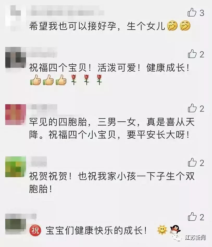Like the comment 祝福四个宝贝

tap(192, 54)
